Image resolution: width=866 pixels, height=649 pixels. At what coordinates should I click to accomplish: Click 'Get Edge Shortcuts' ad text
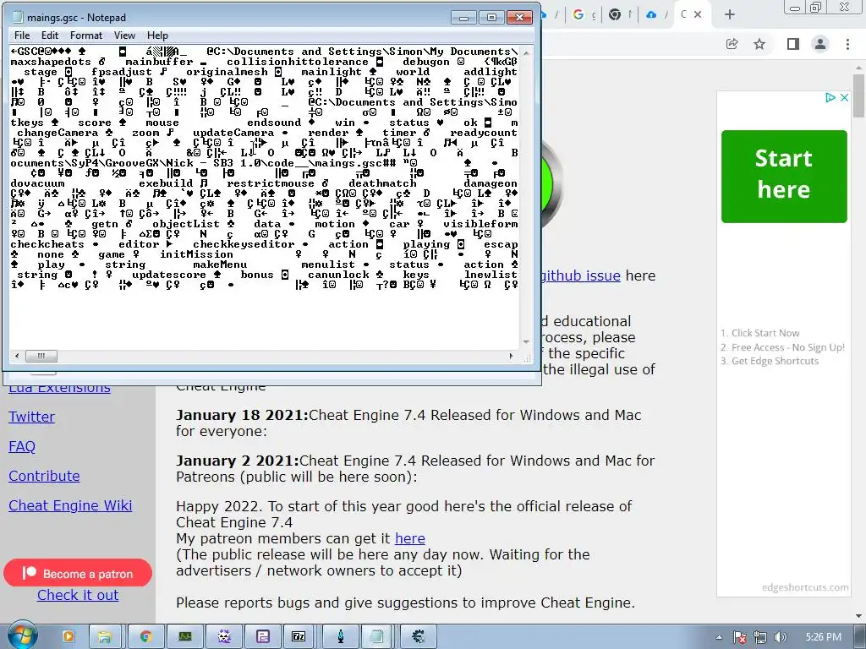775,361
